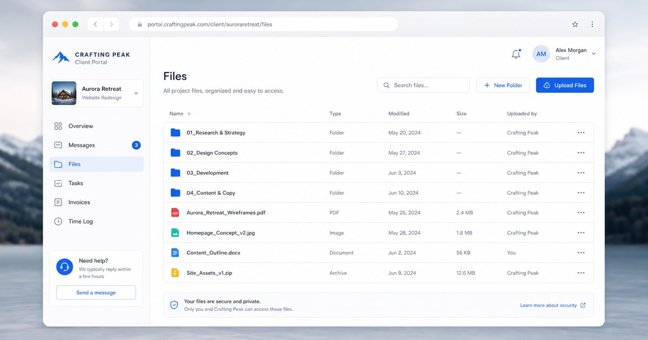Image resolution: width=648 pixels, height=340 pixels.
Task: Open the 04_Content & Copy folder icon
Action: point(175,193)
